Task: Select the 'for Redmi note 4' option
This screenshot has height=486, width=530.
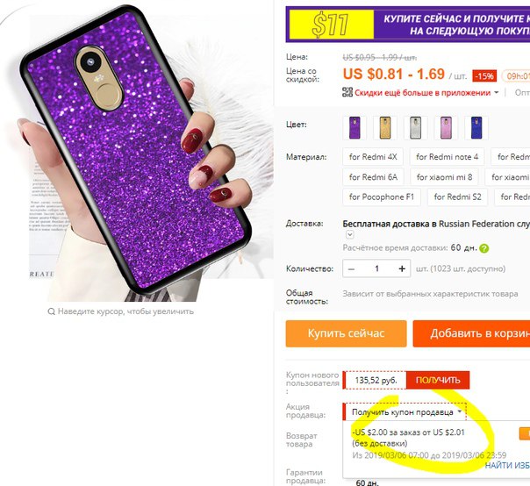Action: (x=447, y=157)
